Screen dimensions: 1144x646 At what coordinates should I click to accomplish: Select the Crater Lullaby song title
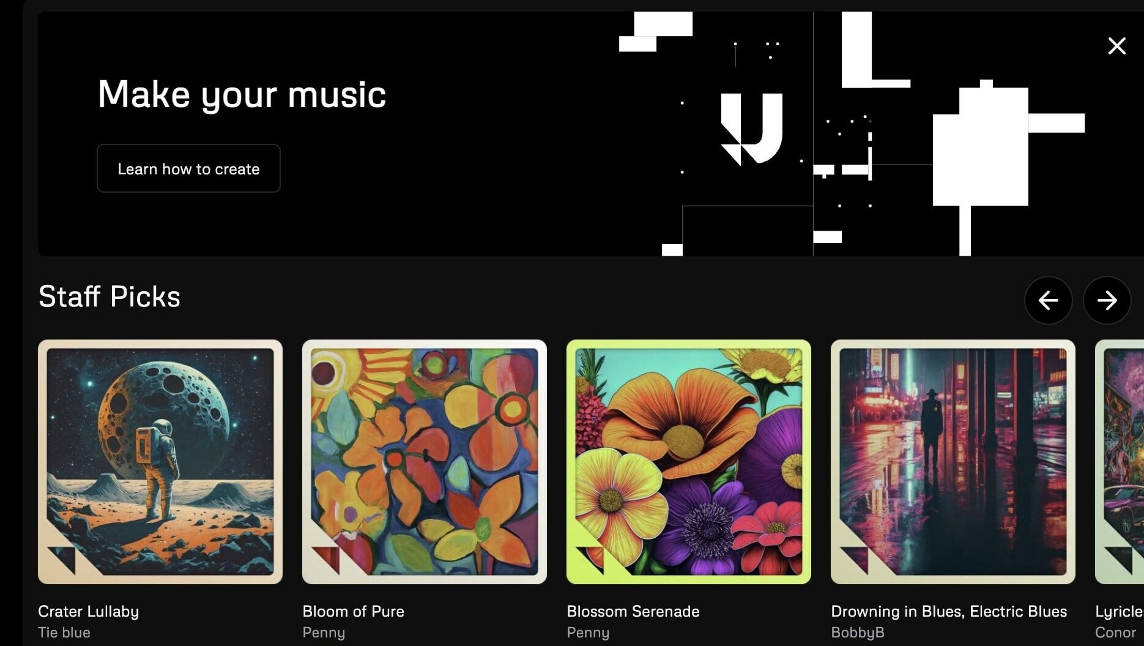(89, 611)
